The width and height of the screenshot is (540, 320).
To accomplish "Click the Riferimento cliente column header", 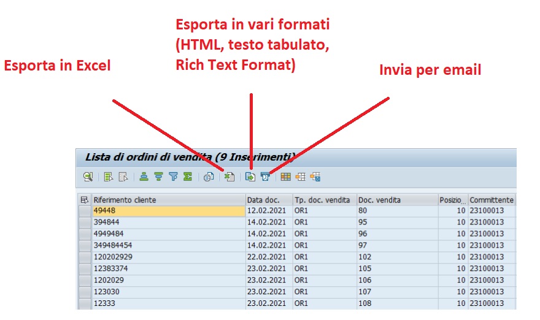I will (168, 200).
